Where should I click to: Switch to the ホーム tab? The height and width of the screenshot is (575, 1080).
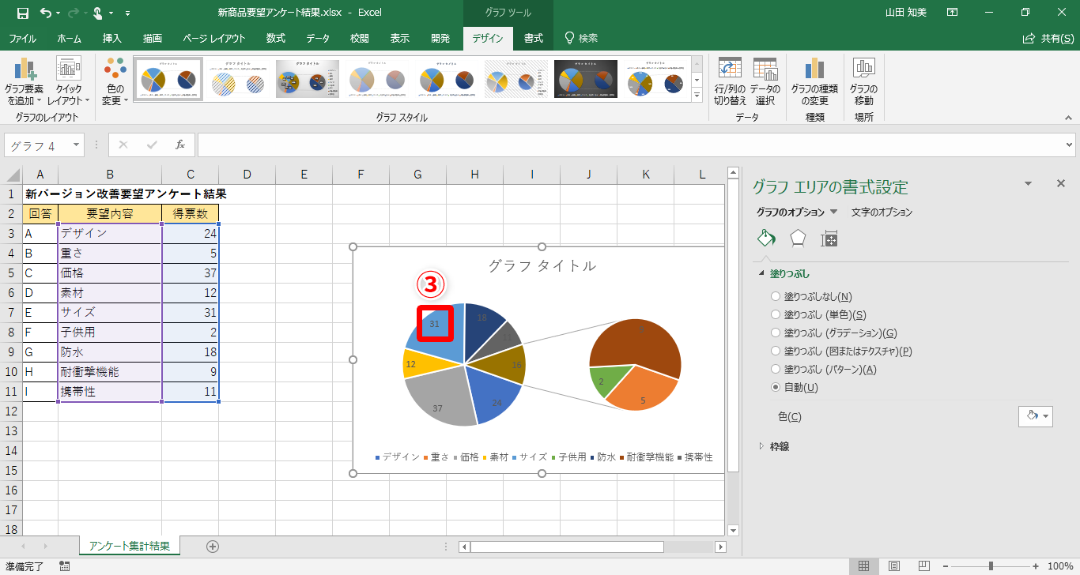70,38
